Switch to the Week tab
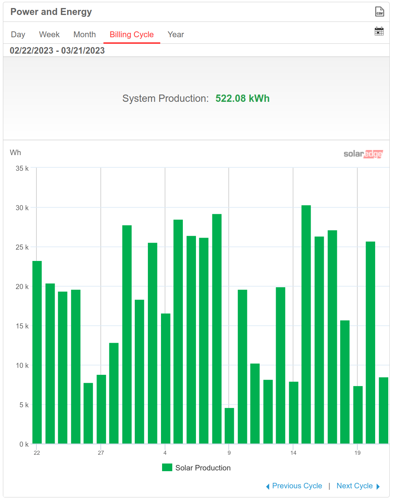Viewport: 393px width, 500px height. 49,35
